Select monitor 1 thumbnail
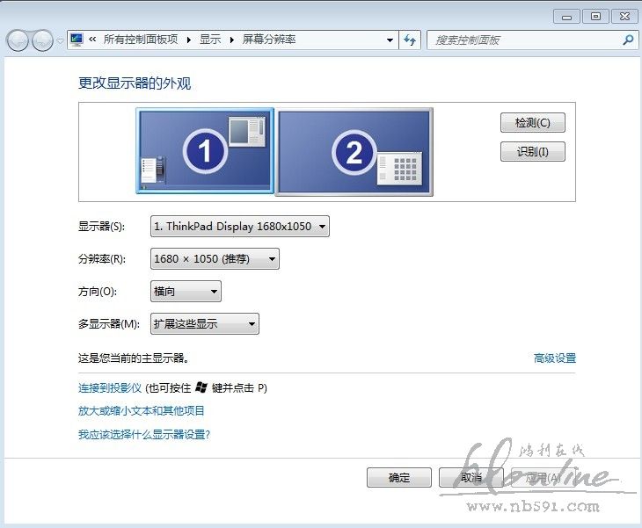 [x=205, y=150]
